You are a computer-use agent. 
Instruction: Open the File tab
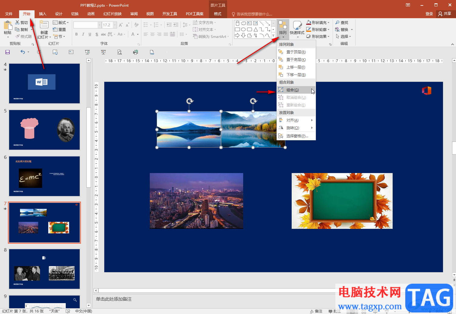9,14
